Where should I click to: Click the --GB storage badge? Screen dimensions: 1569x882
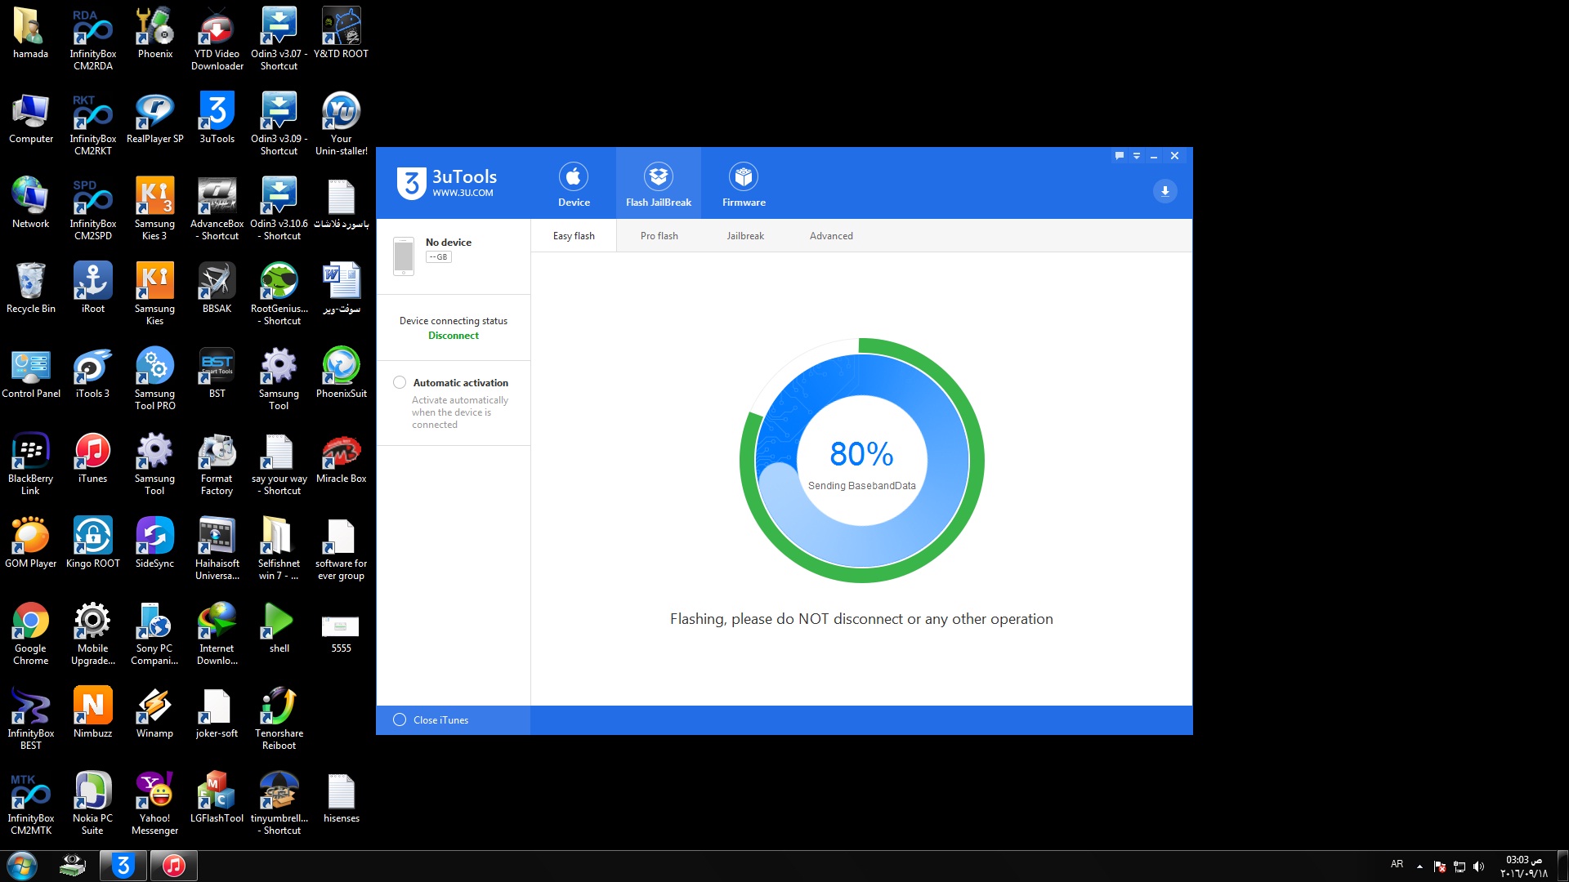[439, 257]
